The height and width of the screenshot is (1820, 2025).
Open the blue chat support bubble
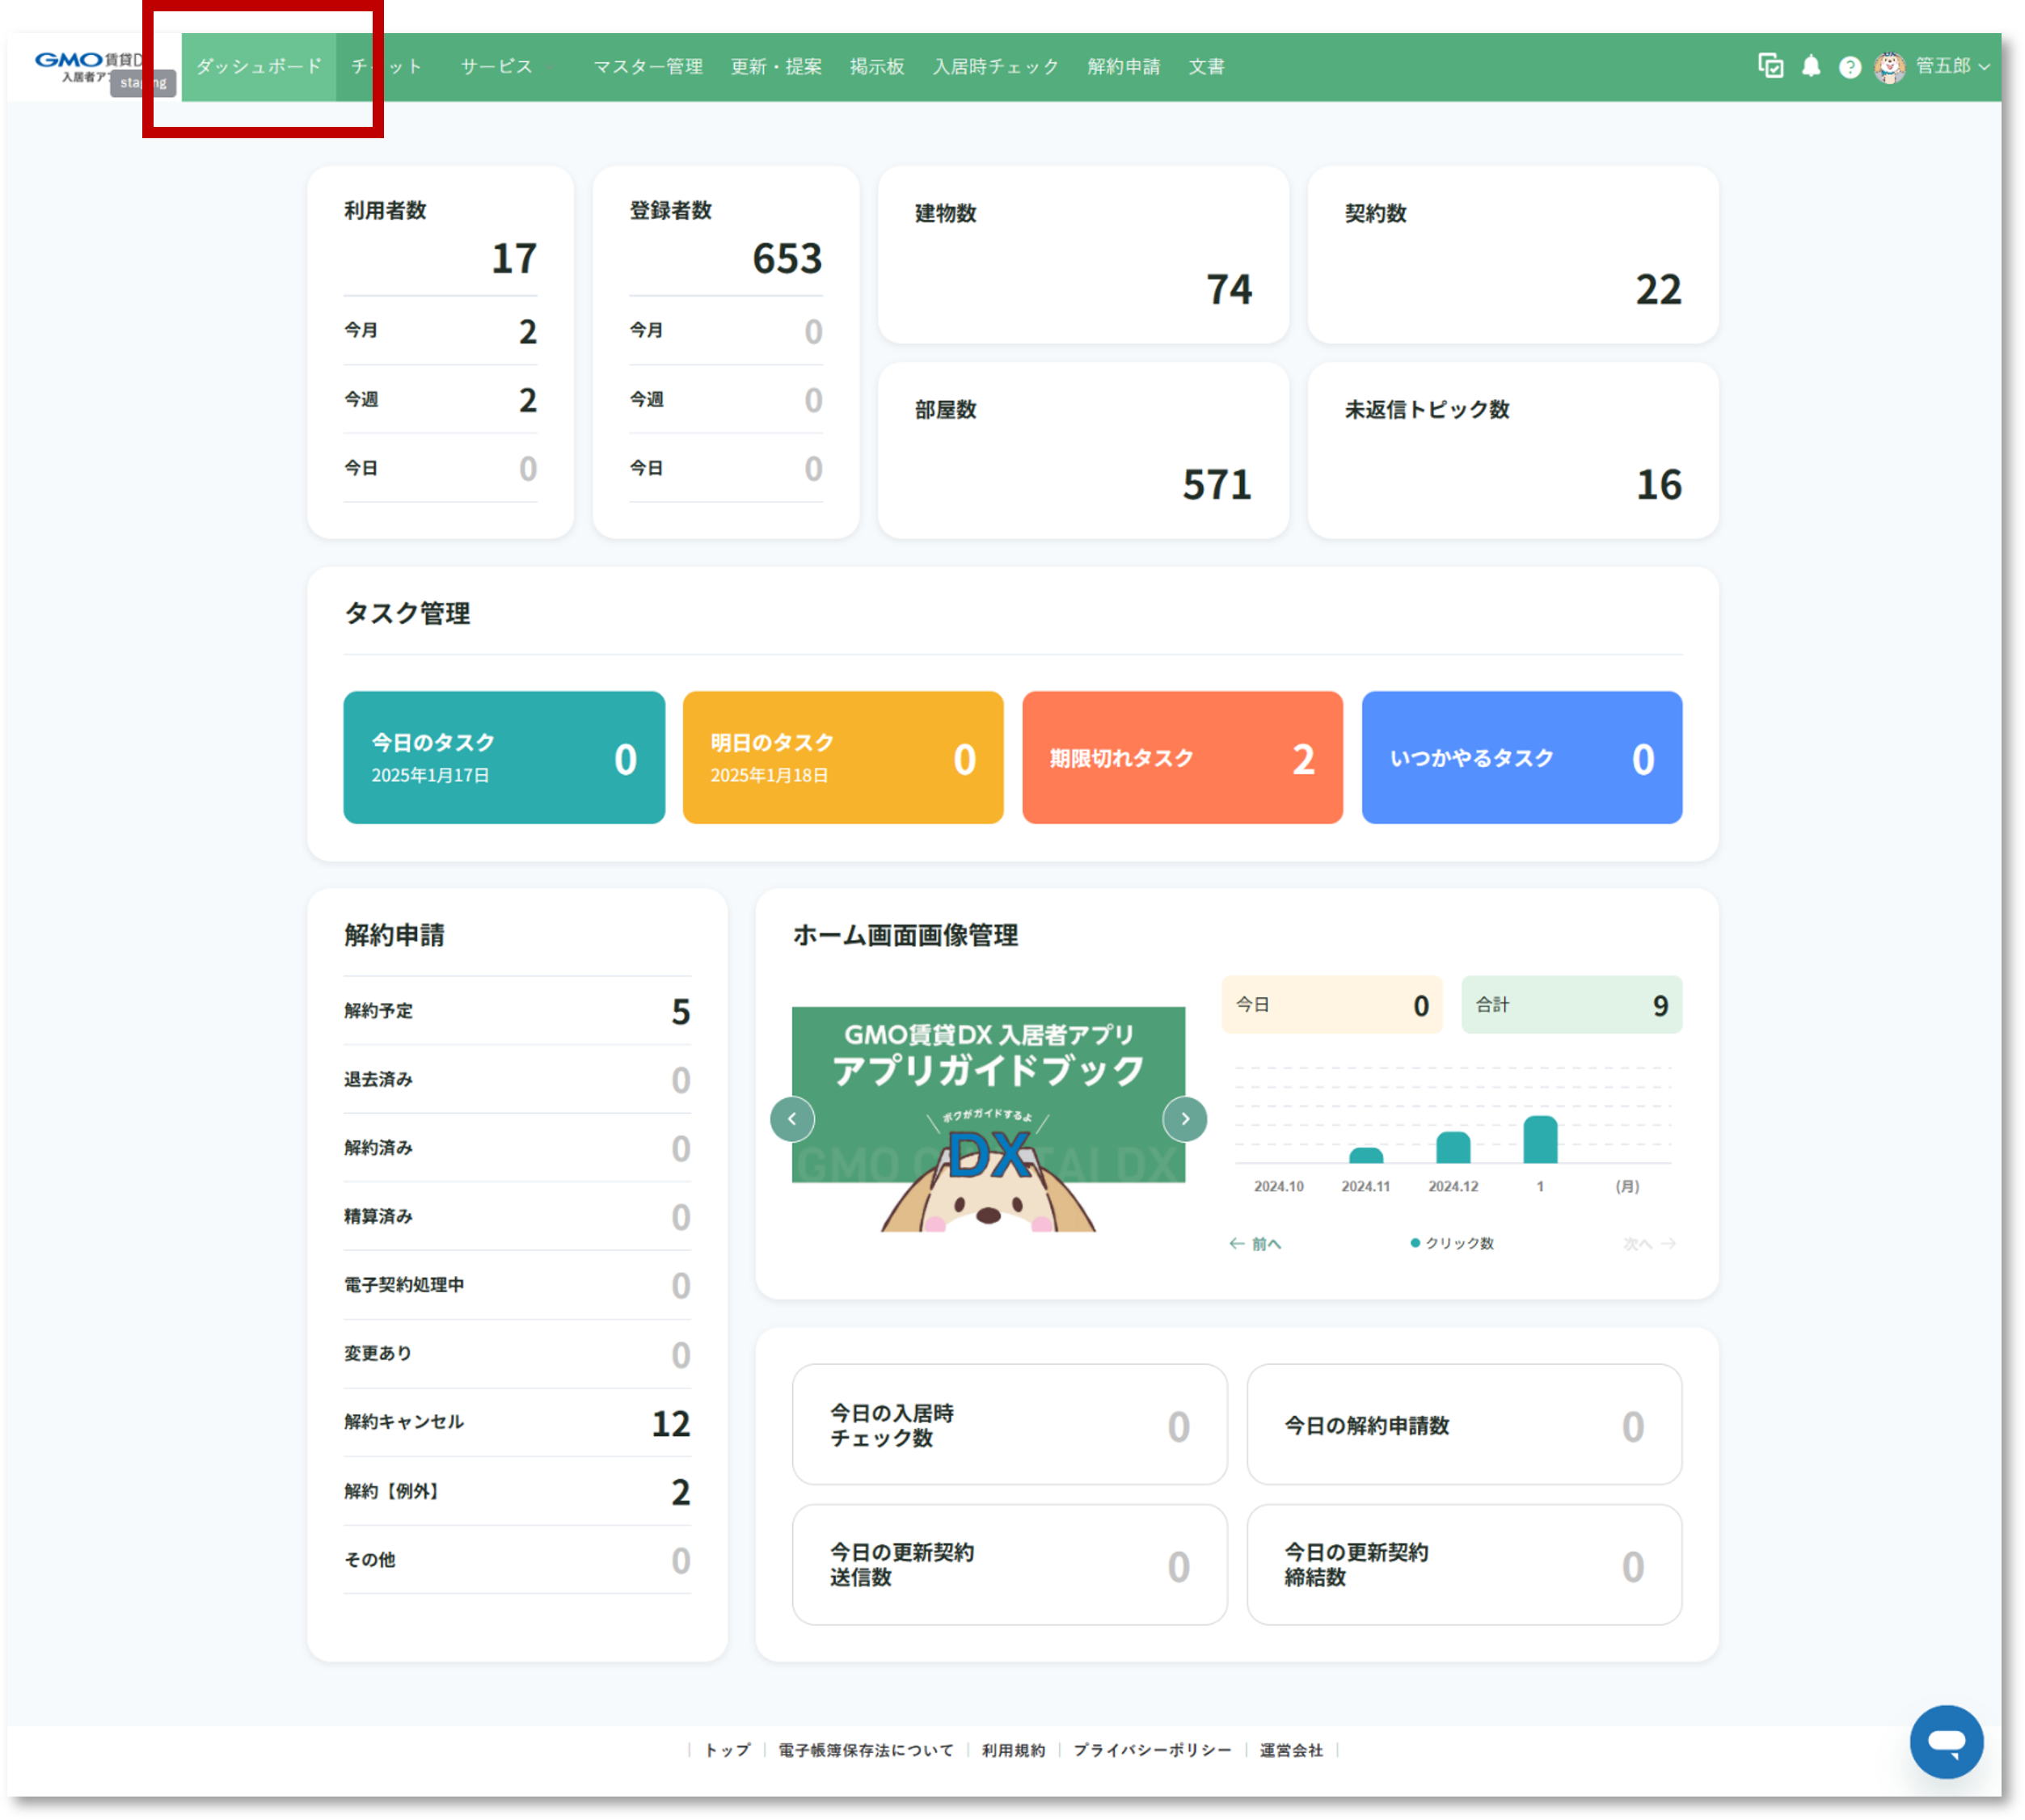pyautogui.click(x=1946, y=1742)
